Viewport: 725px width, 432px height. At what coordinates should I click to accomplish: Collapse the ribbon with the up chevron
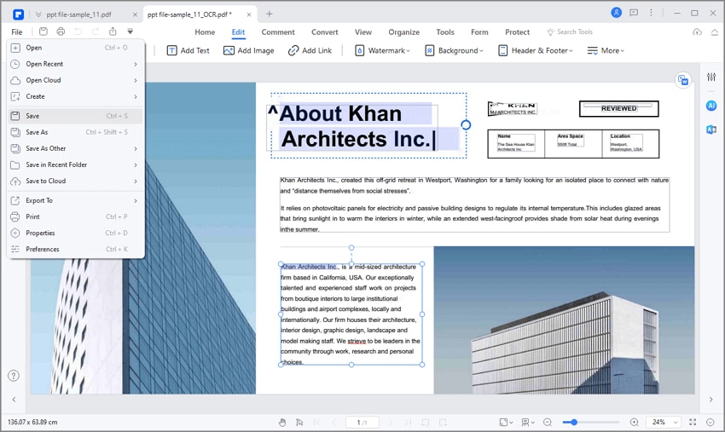click(x=715, y=32)
